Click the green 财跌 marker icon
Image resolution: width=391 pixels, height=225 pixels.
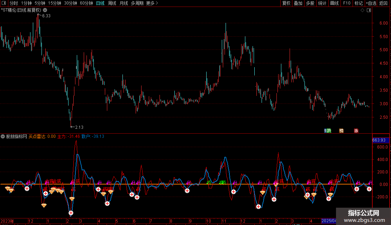(327, 130)
